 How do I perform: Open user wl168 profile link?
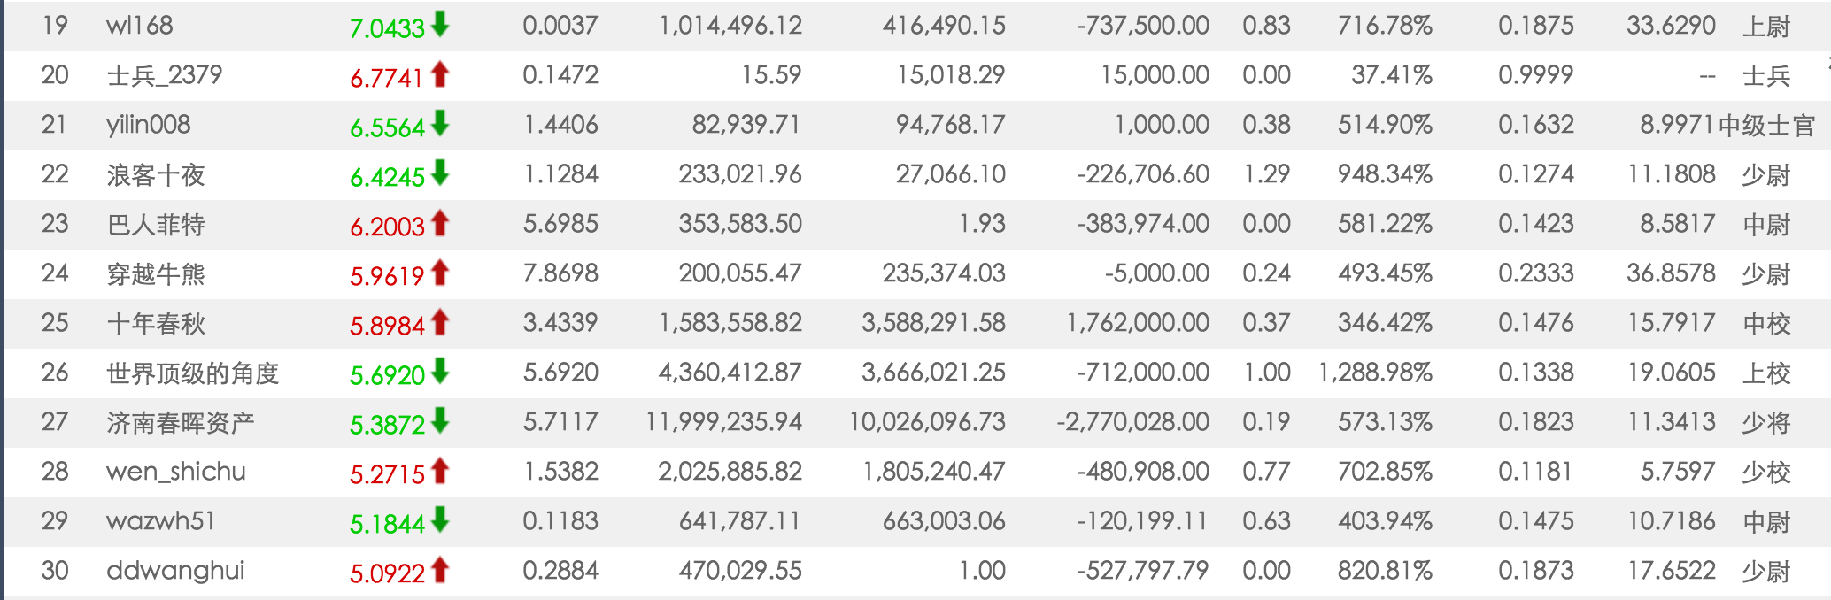click(139, 25)
